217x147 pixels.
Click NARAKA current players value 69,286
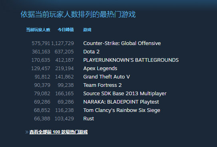point(42,102)
